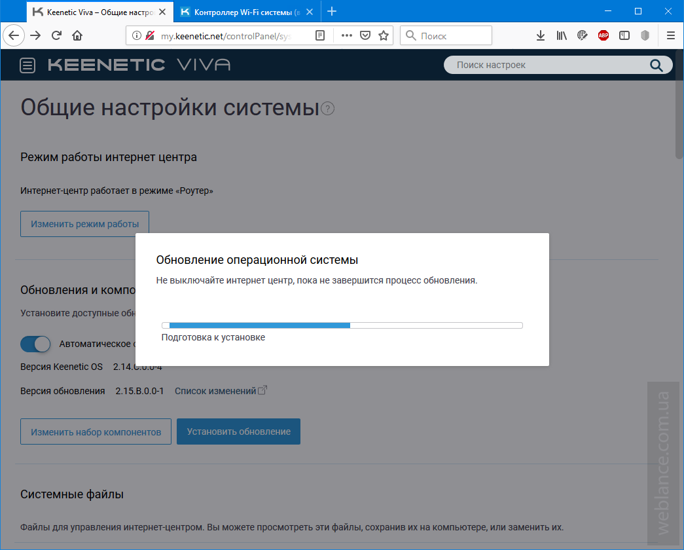Click Изменить набор компонентов button

click(96, 431)
